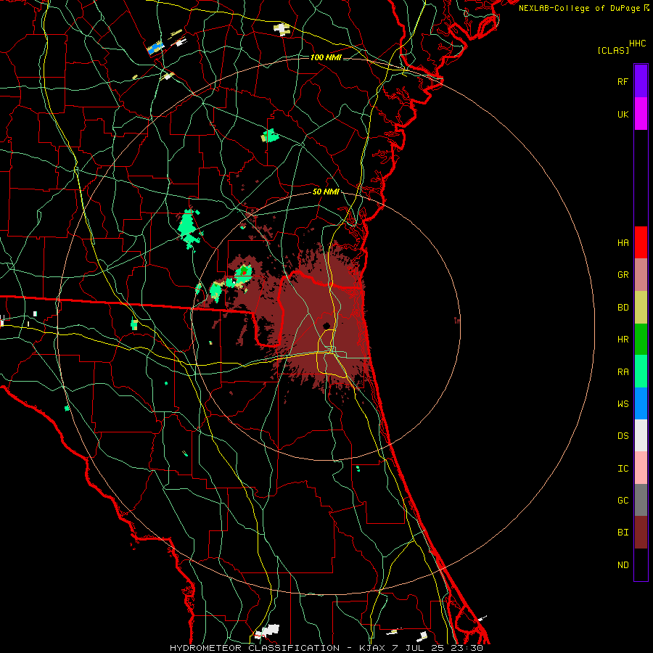Click the WS legend label
653x653 pixels.
[623, 404]
